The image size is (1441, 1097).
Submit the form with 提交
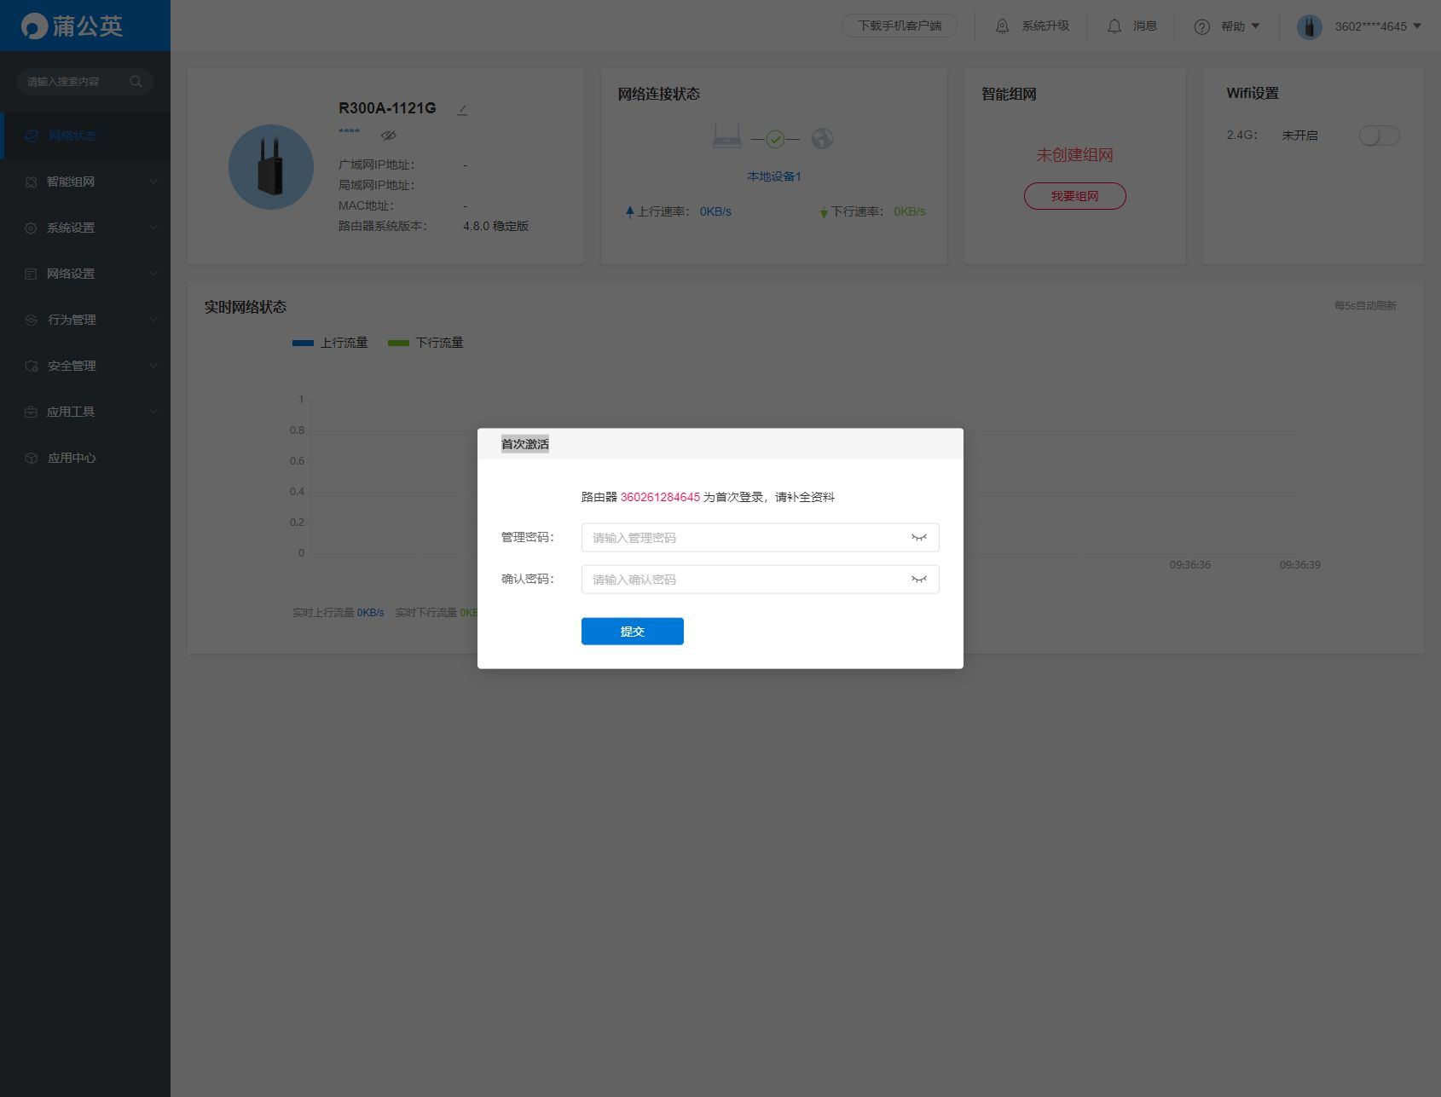[x=633, y=632]
